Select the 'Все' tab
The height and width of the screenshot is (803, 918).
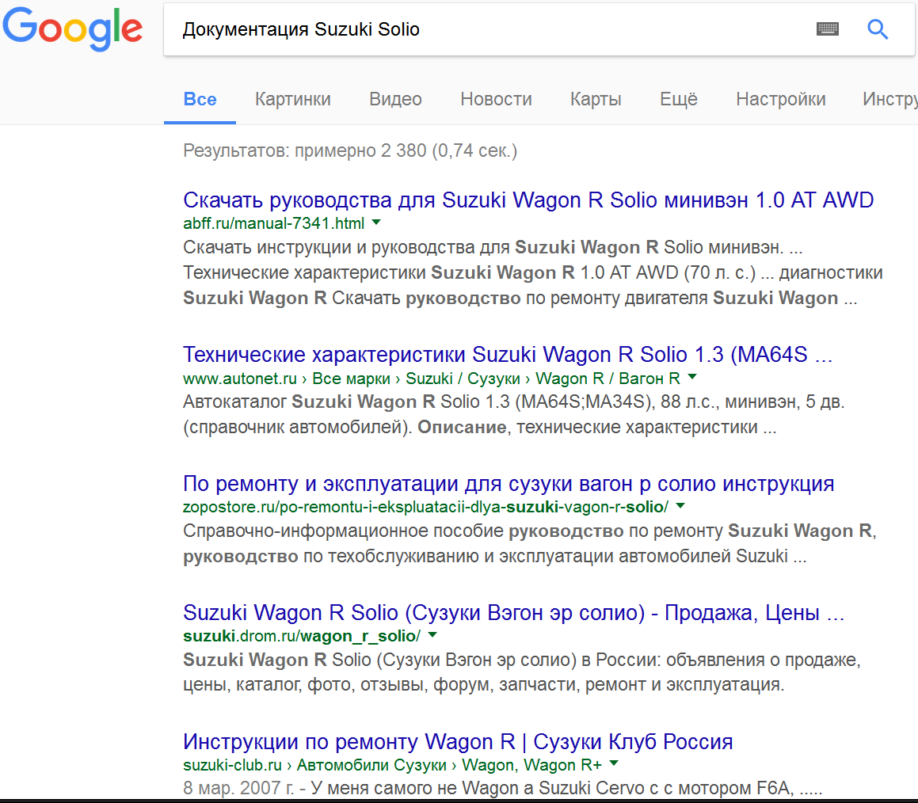(200, 99)
